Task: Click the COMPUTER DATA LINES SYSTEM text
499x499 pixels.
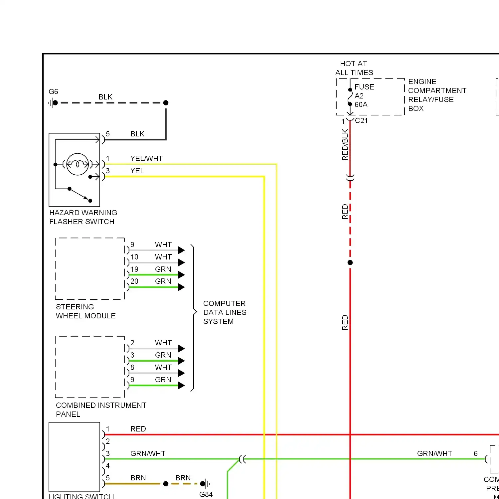Action: 225,312
